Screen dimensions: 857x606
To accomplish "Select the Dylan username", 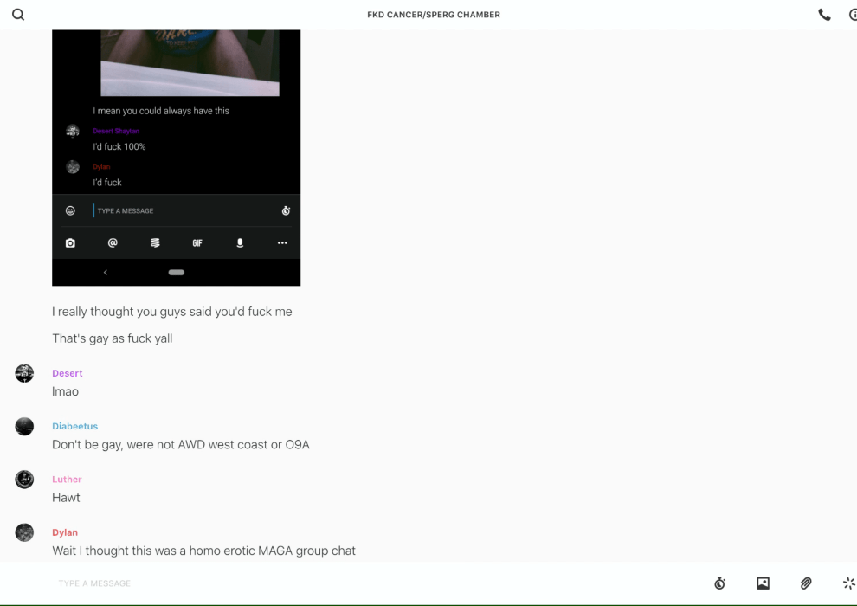I will [x=65, y=532].
